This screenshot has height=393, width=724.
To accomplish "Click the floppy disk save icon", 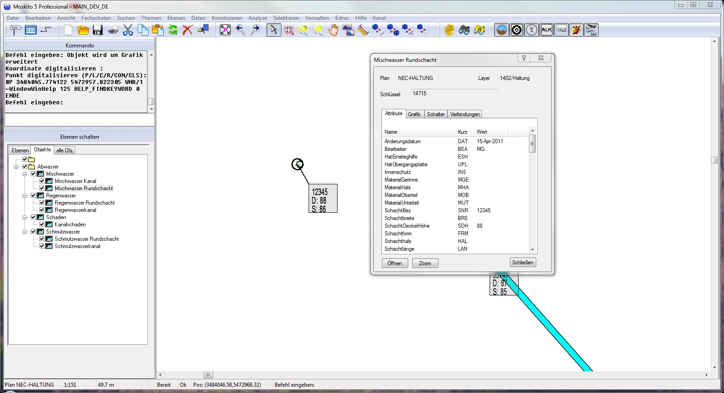I will click(x=98, y=30).
